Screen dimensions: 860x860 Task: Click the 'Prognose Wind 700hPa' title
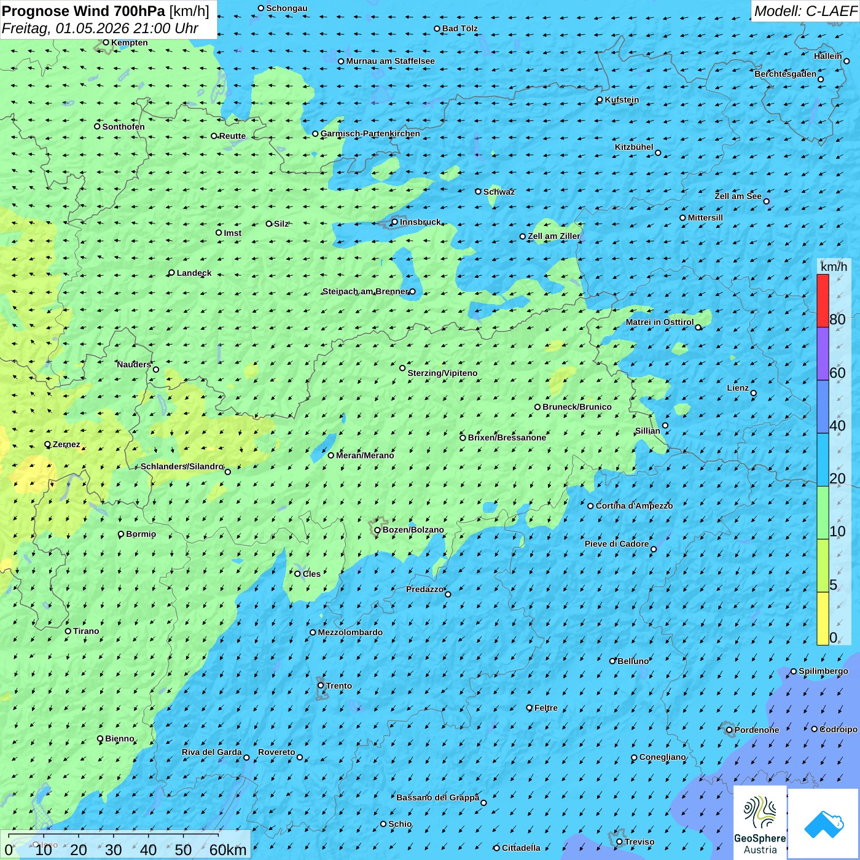click(84, 11)
